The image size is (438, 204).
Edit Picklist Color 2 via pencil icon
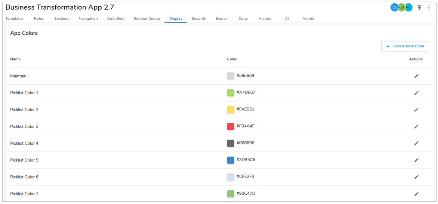(x=416, y=110)
